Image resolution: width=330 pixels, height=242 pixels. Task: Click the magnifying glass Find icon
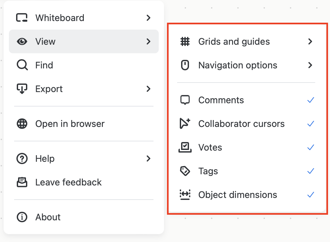coord(22,65)
